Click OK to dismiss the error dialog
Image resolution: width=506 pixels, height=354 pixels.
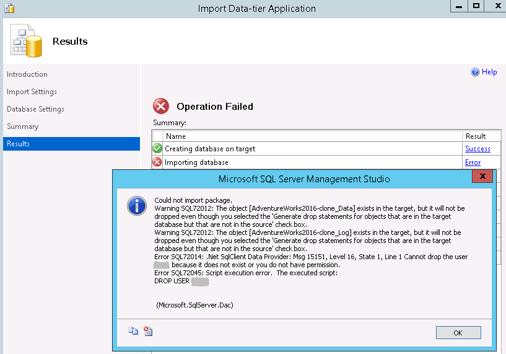tap(458, 333)
